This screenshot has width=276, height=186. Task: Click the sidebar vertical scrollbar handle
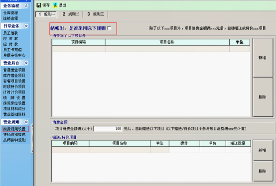(32, 138)
